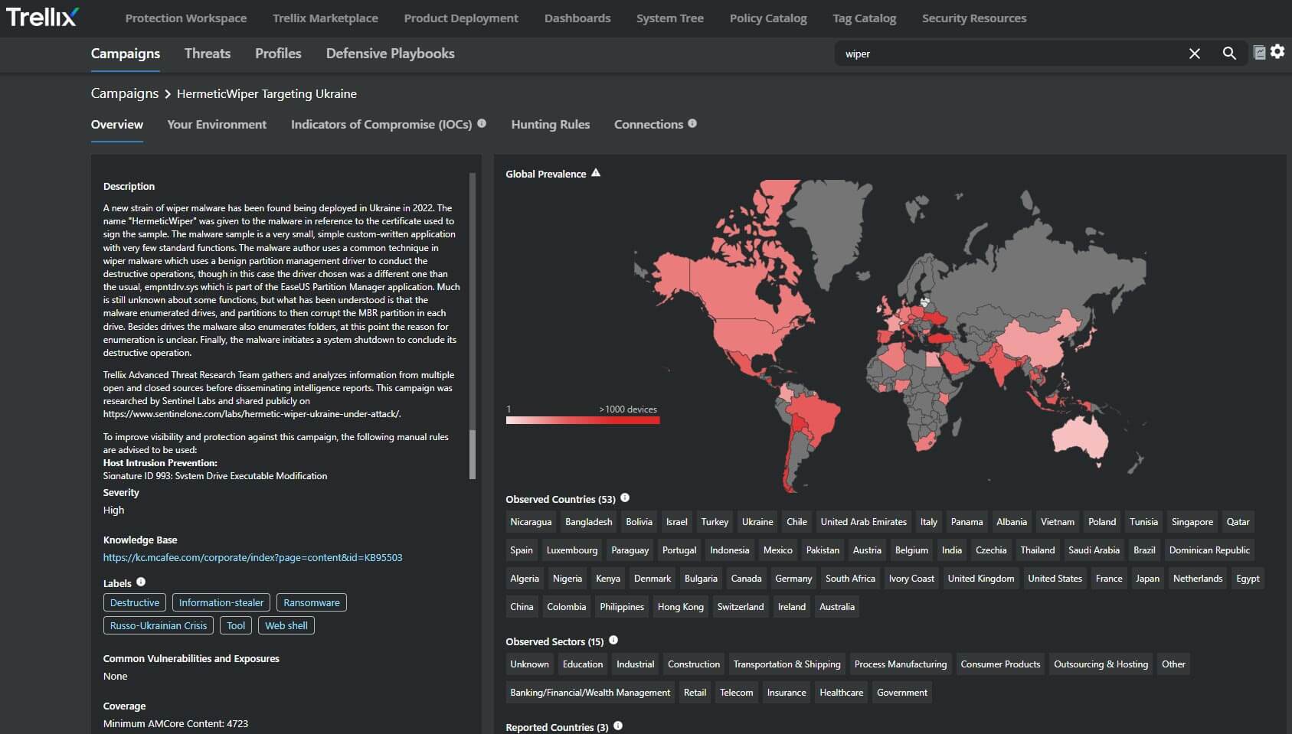Image resolution: width=1292 pixels, height=734 pixels.
Task: Click the Government sector chip
Action: (902, 693)
